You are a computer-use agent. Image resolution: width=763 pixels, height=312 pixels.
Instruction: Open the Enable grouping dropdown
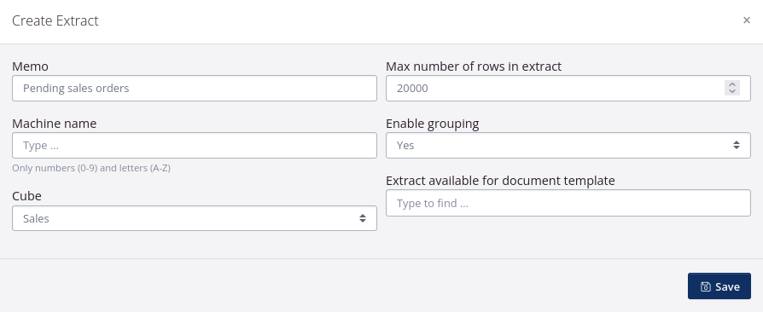click(568, 145)
